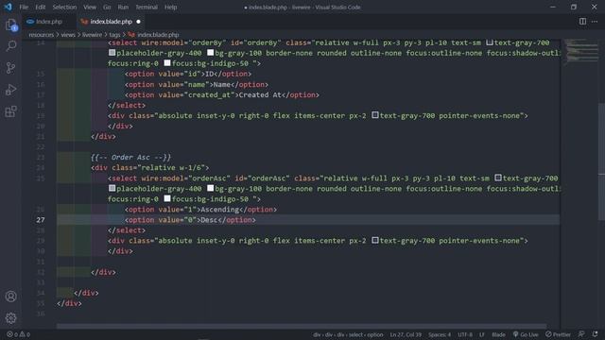Open Terminal menu
The image size is (605, 340).
[x=147, y=7]
